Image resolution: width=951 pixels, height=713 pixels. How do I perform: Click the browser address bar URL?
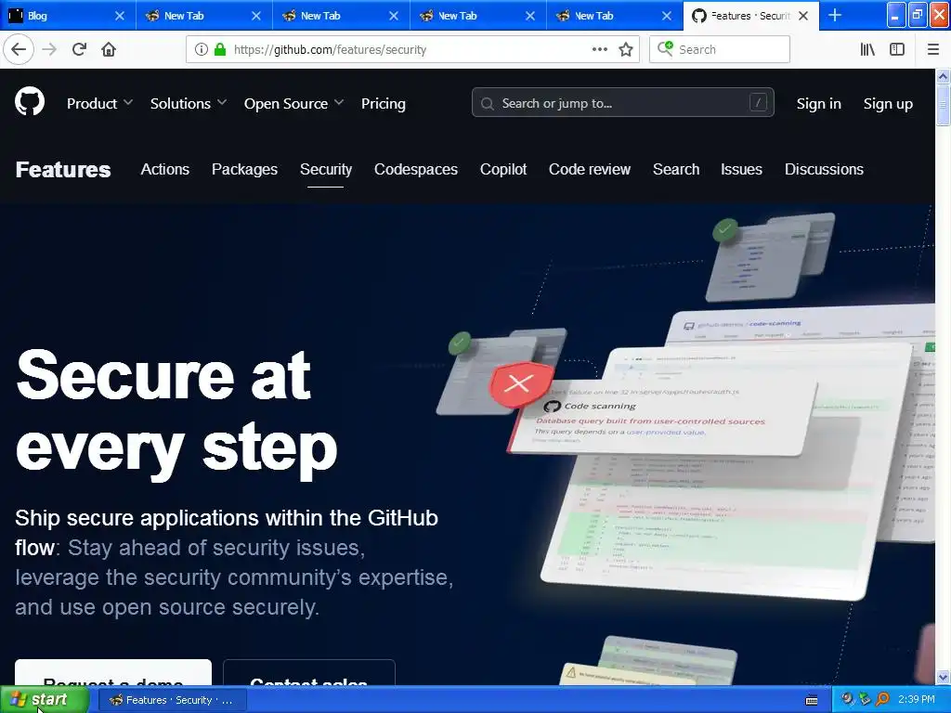[330, 49]
